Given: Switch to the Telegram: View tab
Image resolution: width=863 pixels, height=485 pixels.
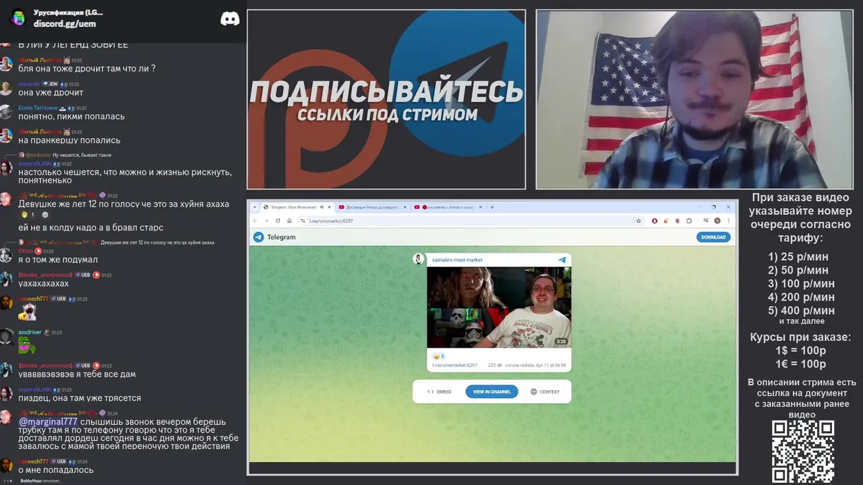Looking at the screenshot, I should (297, 207).
